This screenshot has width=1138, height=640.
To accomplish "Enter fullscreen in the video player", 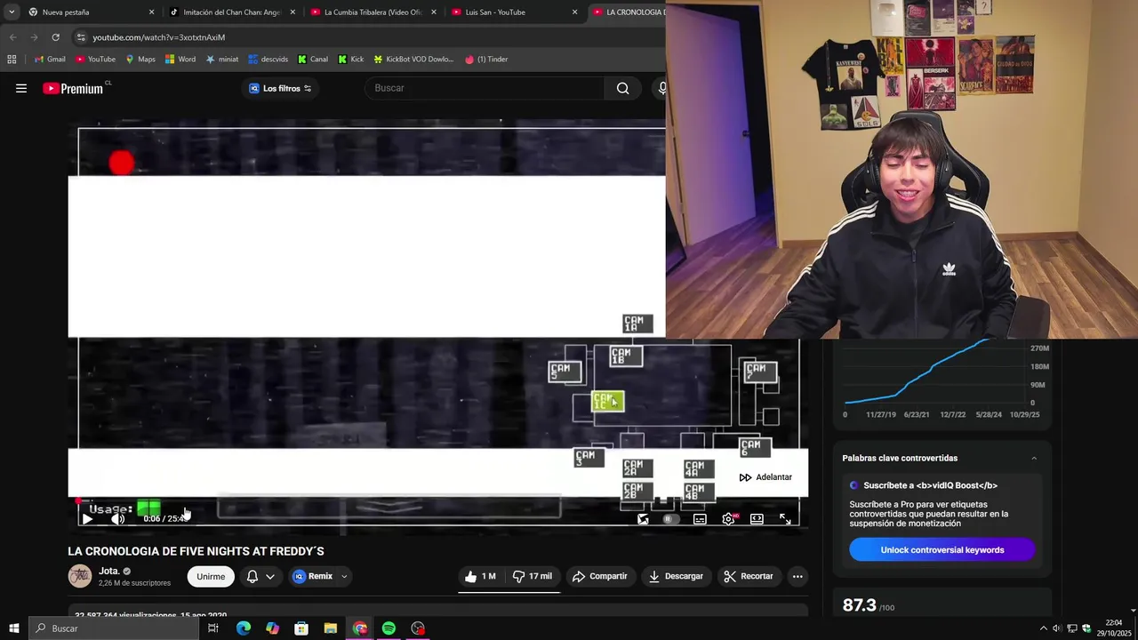I will pyautogui.click(x=785, y=519).
